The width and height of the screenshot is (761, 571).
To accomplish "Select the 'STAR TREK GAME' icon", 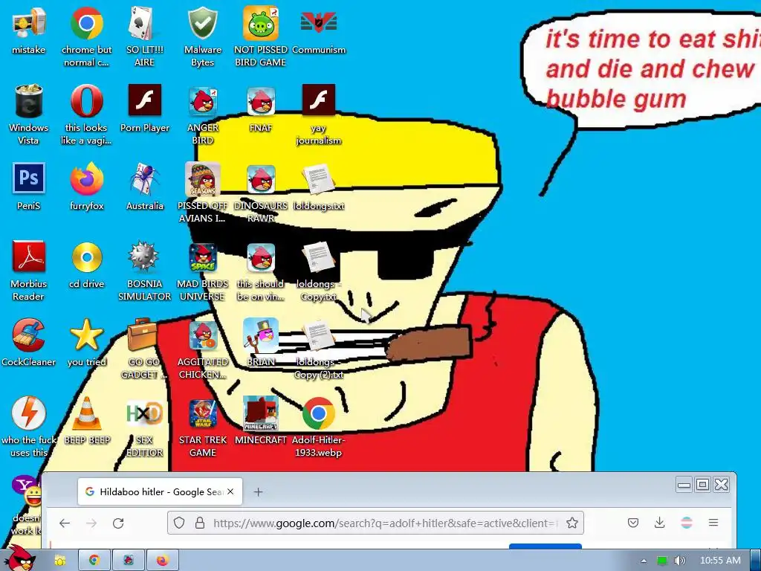I will 202,413.
